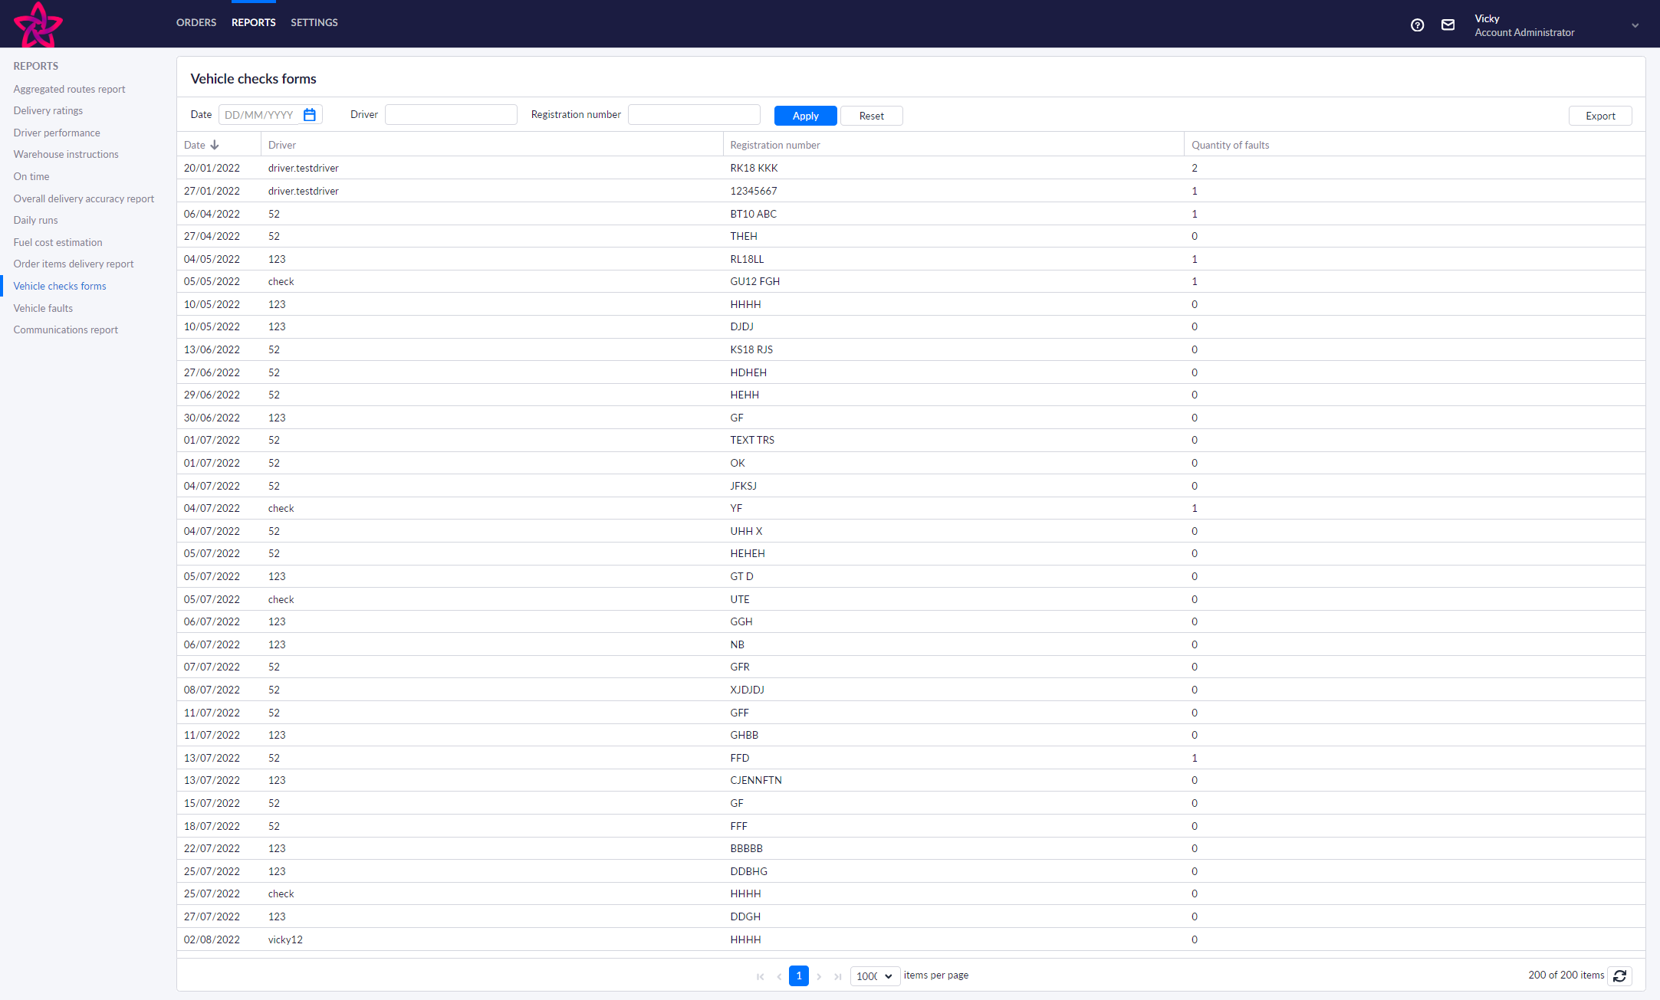Open Fuel cost estimation report

(x=58, y=242)
